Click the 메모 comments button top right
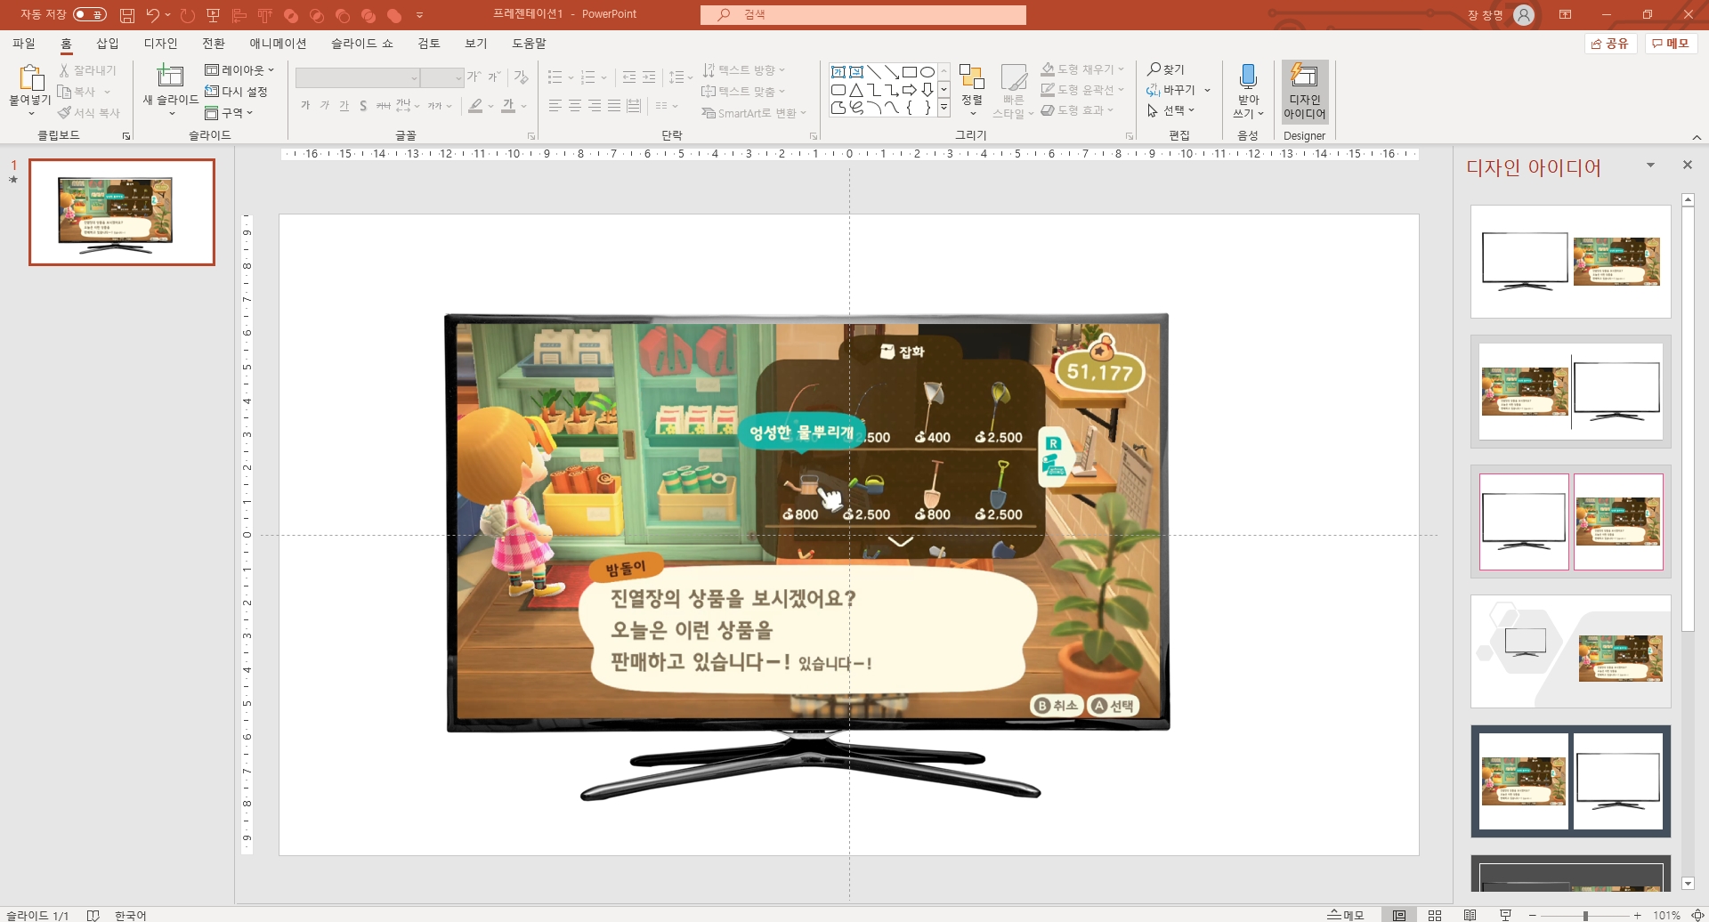This screenshot has height=922, width=1709. 1671,44
